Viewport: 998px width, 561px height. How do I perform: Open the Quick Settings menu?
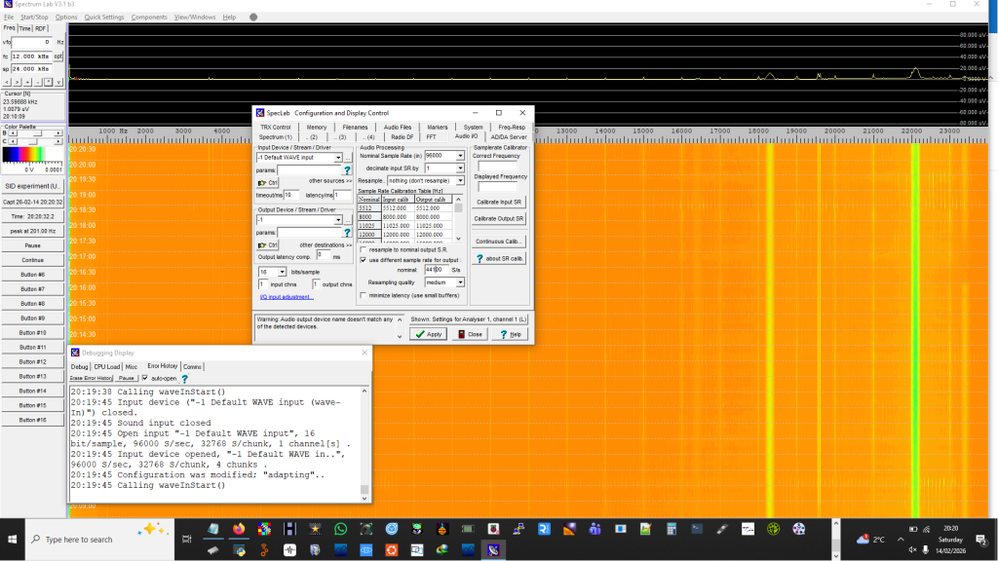click(x=104, y=17)
